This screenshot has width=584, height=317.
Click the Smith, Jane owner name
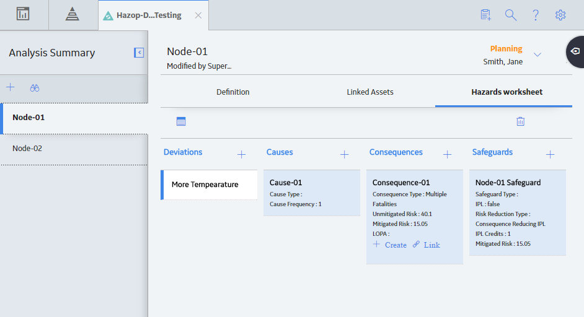click(x=503, y=62)
